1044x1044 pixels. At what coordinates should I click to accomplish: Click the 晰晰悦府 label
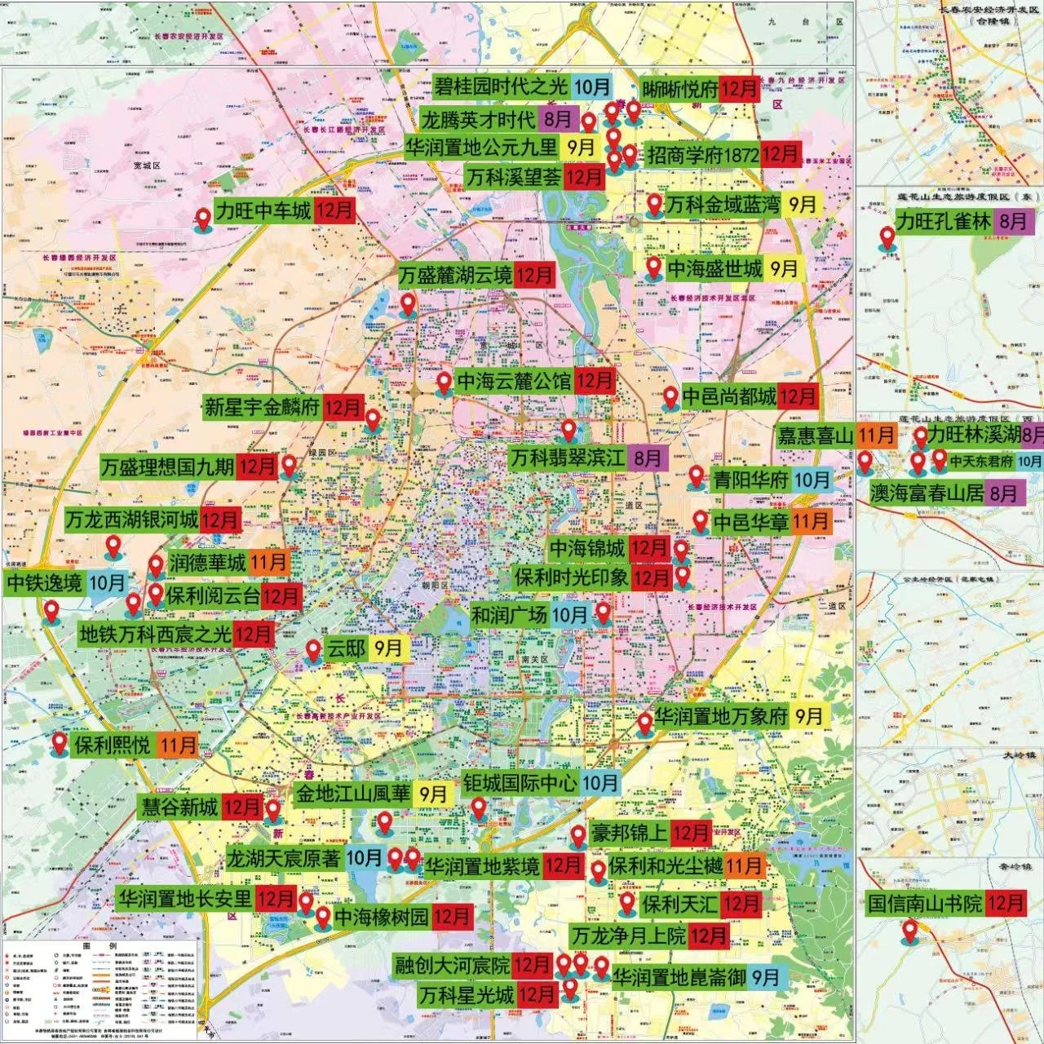(x=680, y=89)
